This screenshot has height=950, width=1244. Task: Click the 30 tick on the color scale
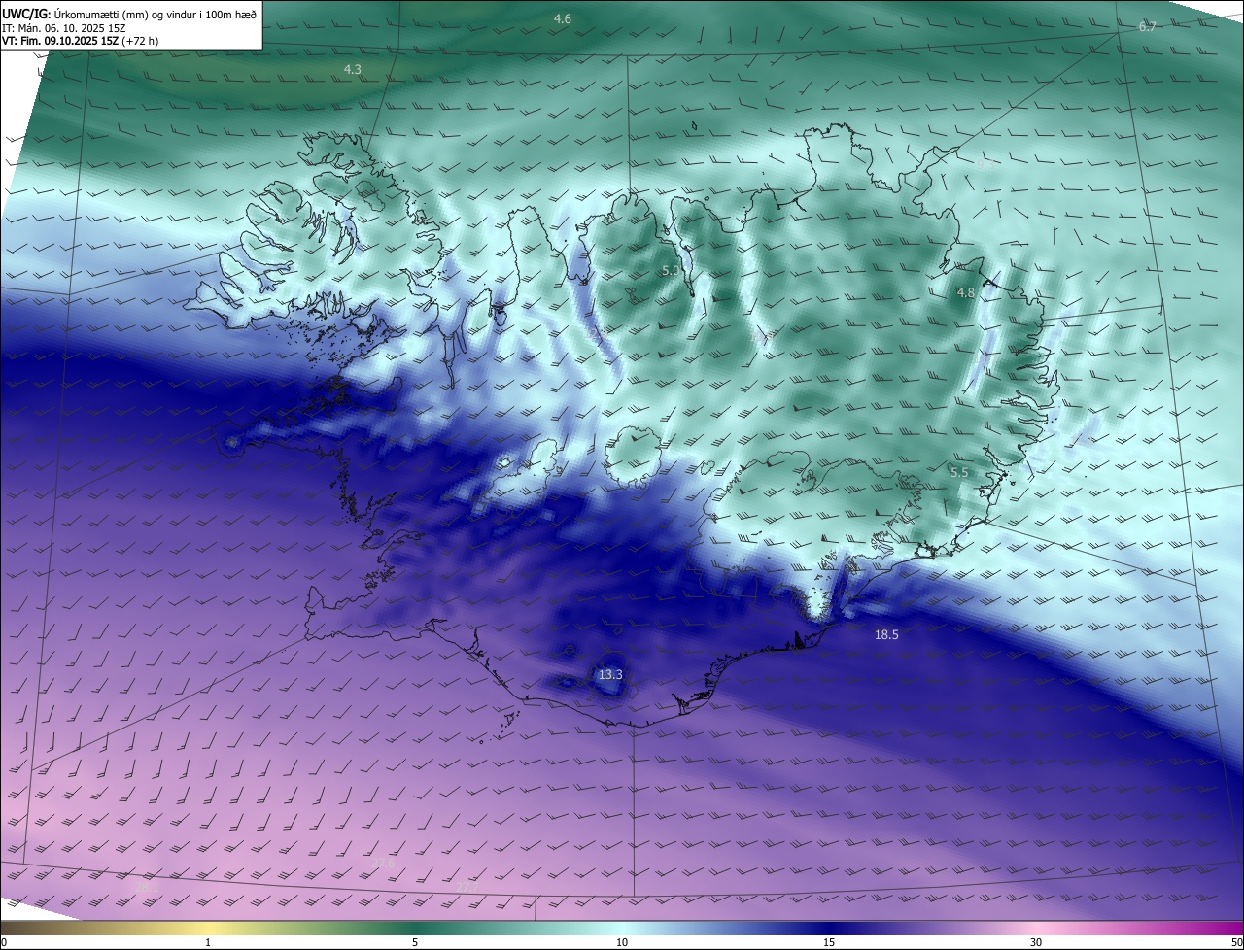[1036, 942]
